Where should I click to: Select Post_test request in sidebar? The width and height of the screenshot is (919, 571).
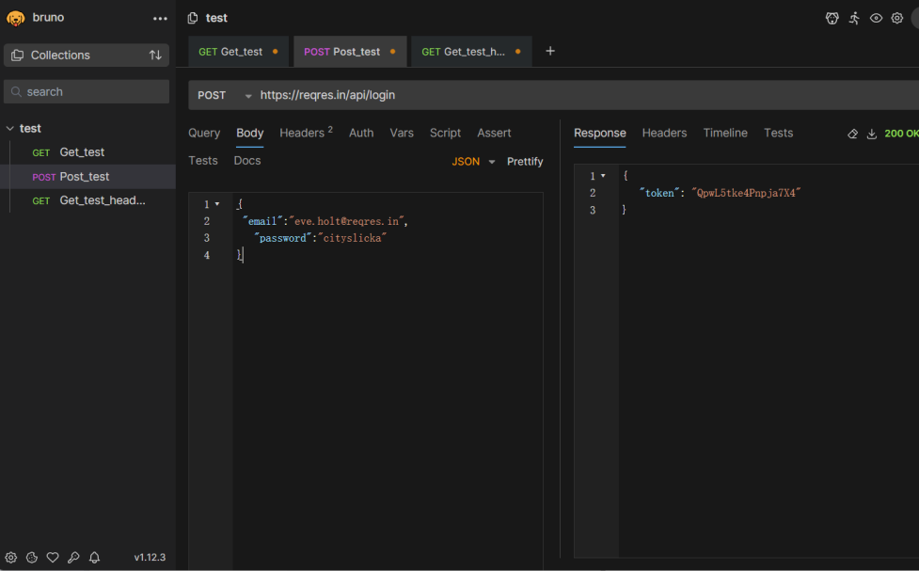tap(87, 177)
